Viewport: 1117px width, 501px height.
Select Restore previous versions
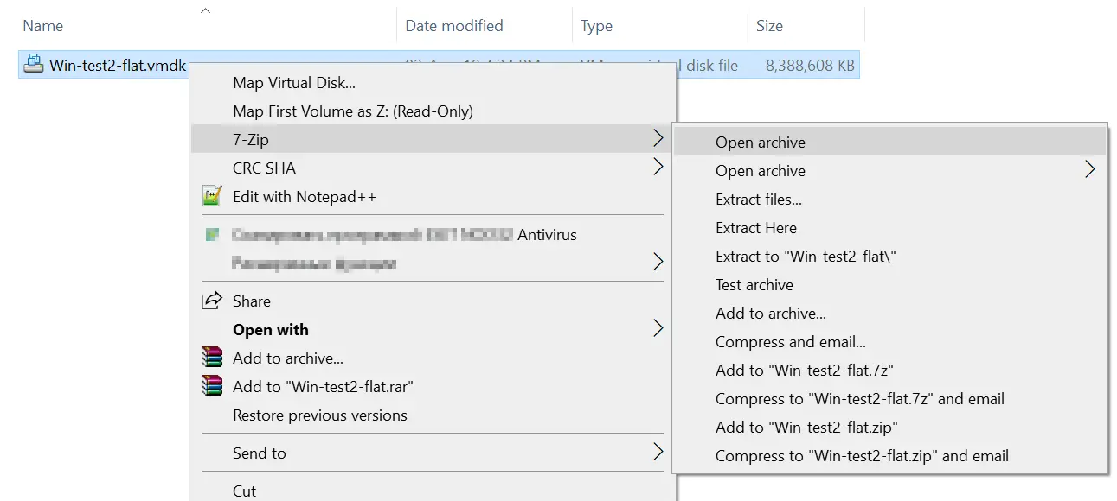[x=320, y=415]
